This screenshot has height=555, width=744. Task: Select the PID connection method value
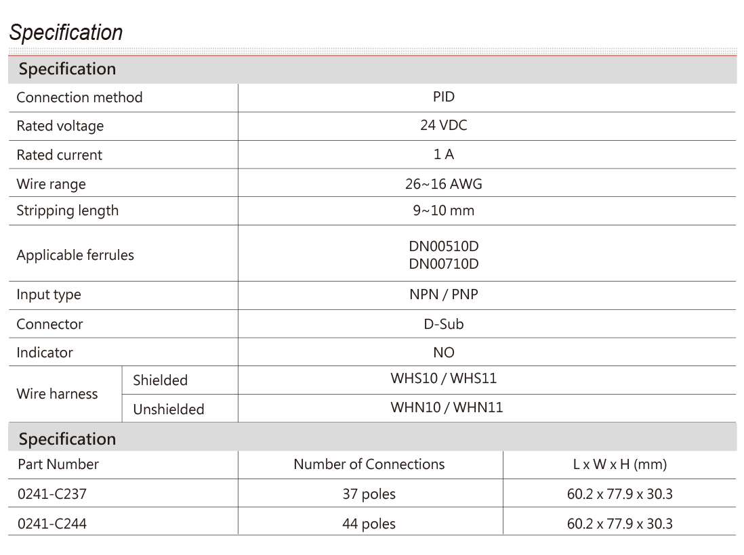[x=444, y=97]
